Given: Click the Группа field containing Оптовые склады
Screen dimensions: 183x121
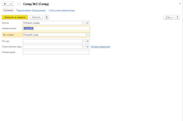Looking at the screenshot, I should pos(53,23).
